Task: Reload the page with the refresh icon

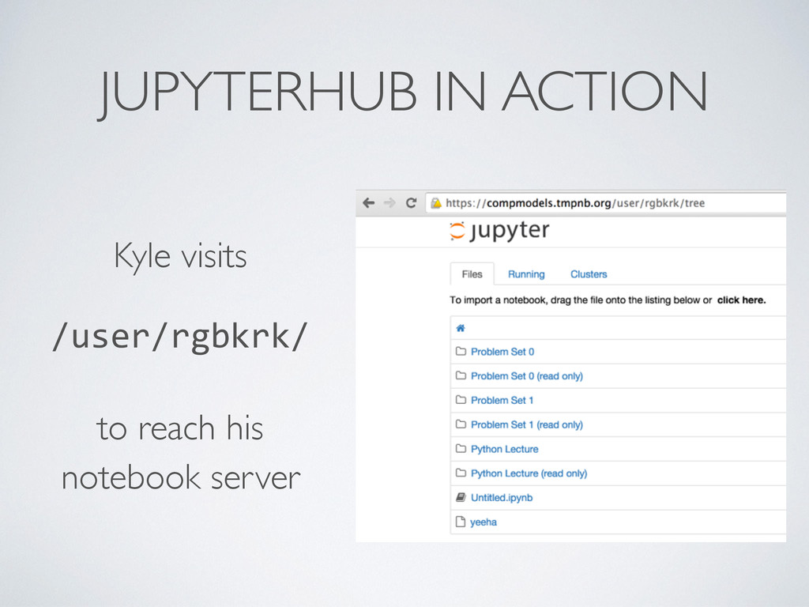Action: (411, 203)
